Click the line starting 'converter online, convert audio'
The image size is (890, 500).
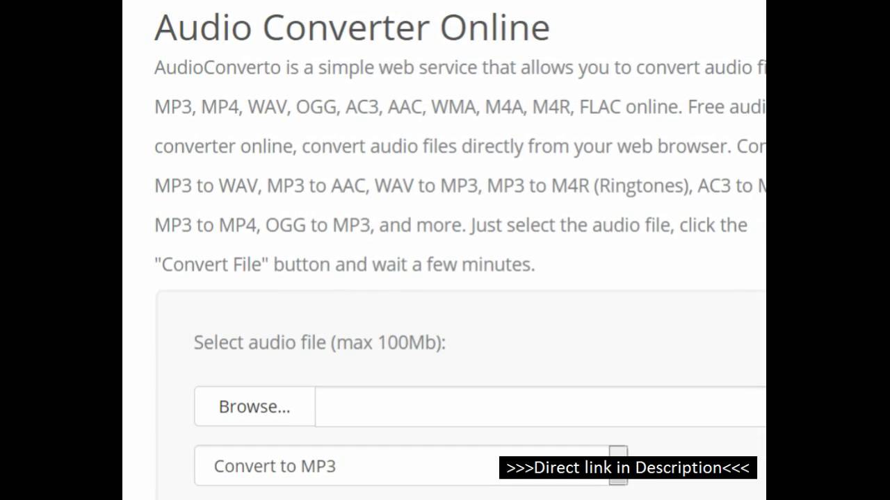coord(460,147)
